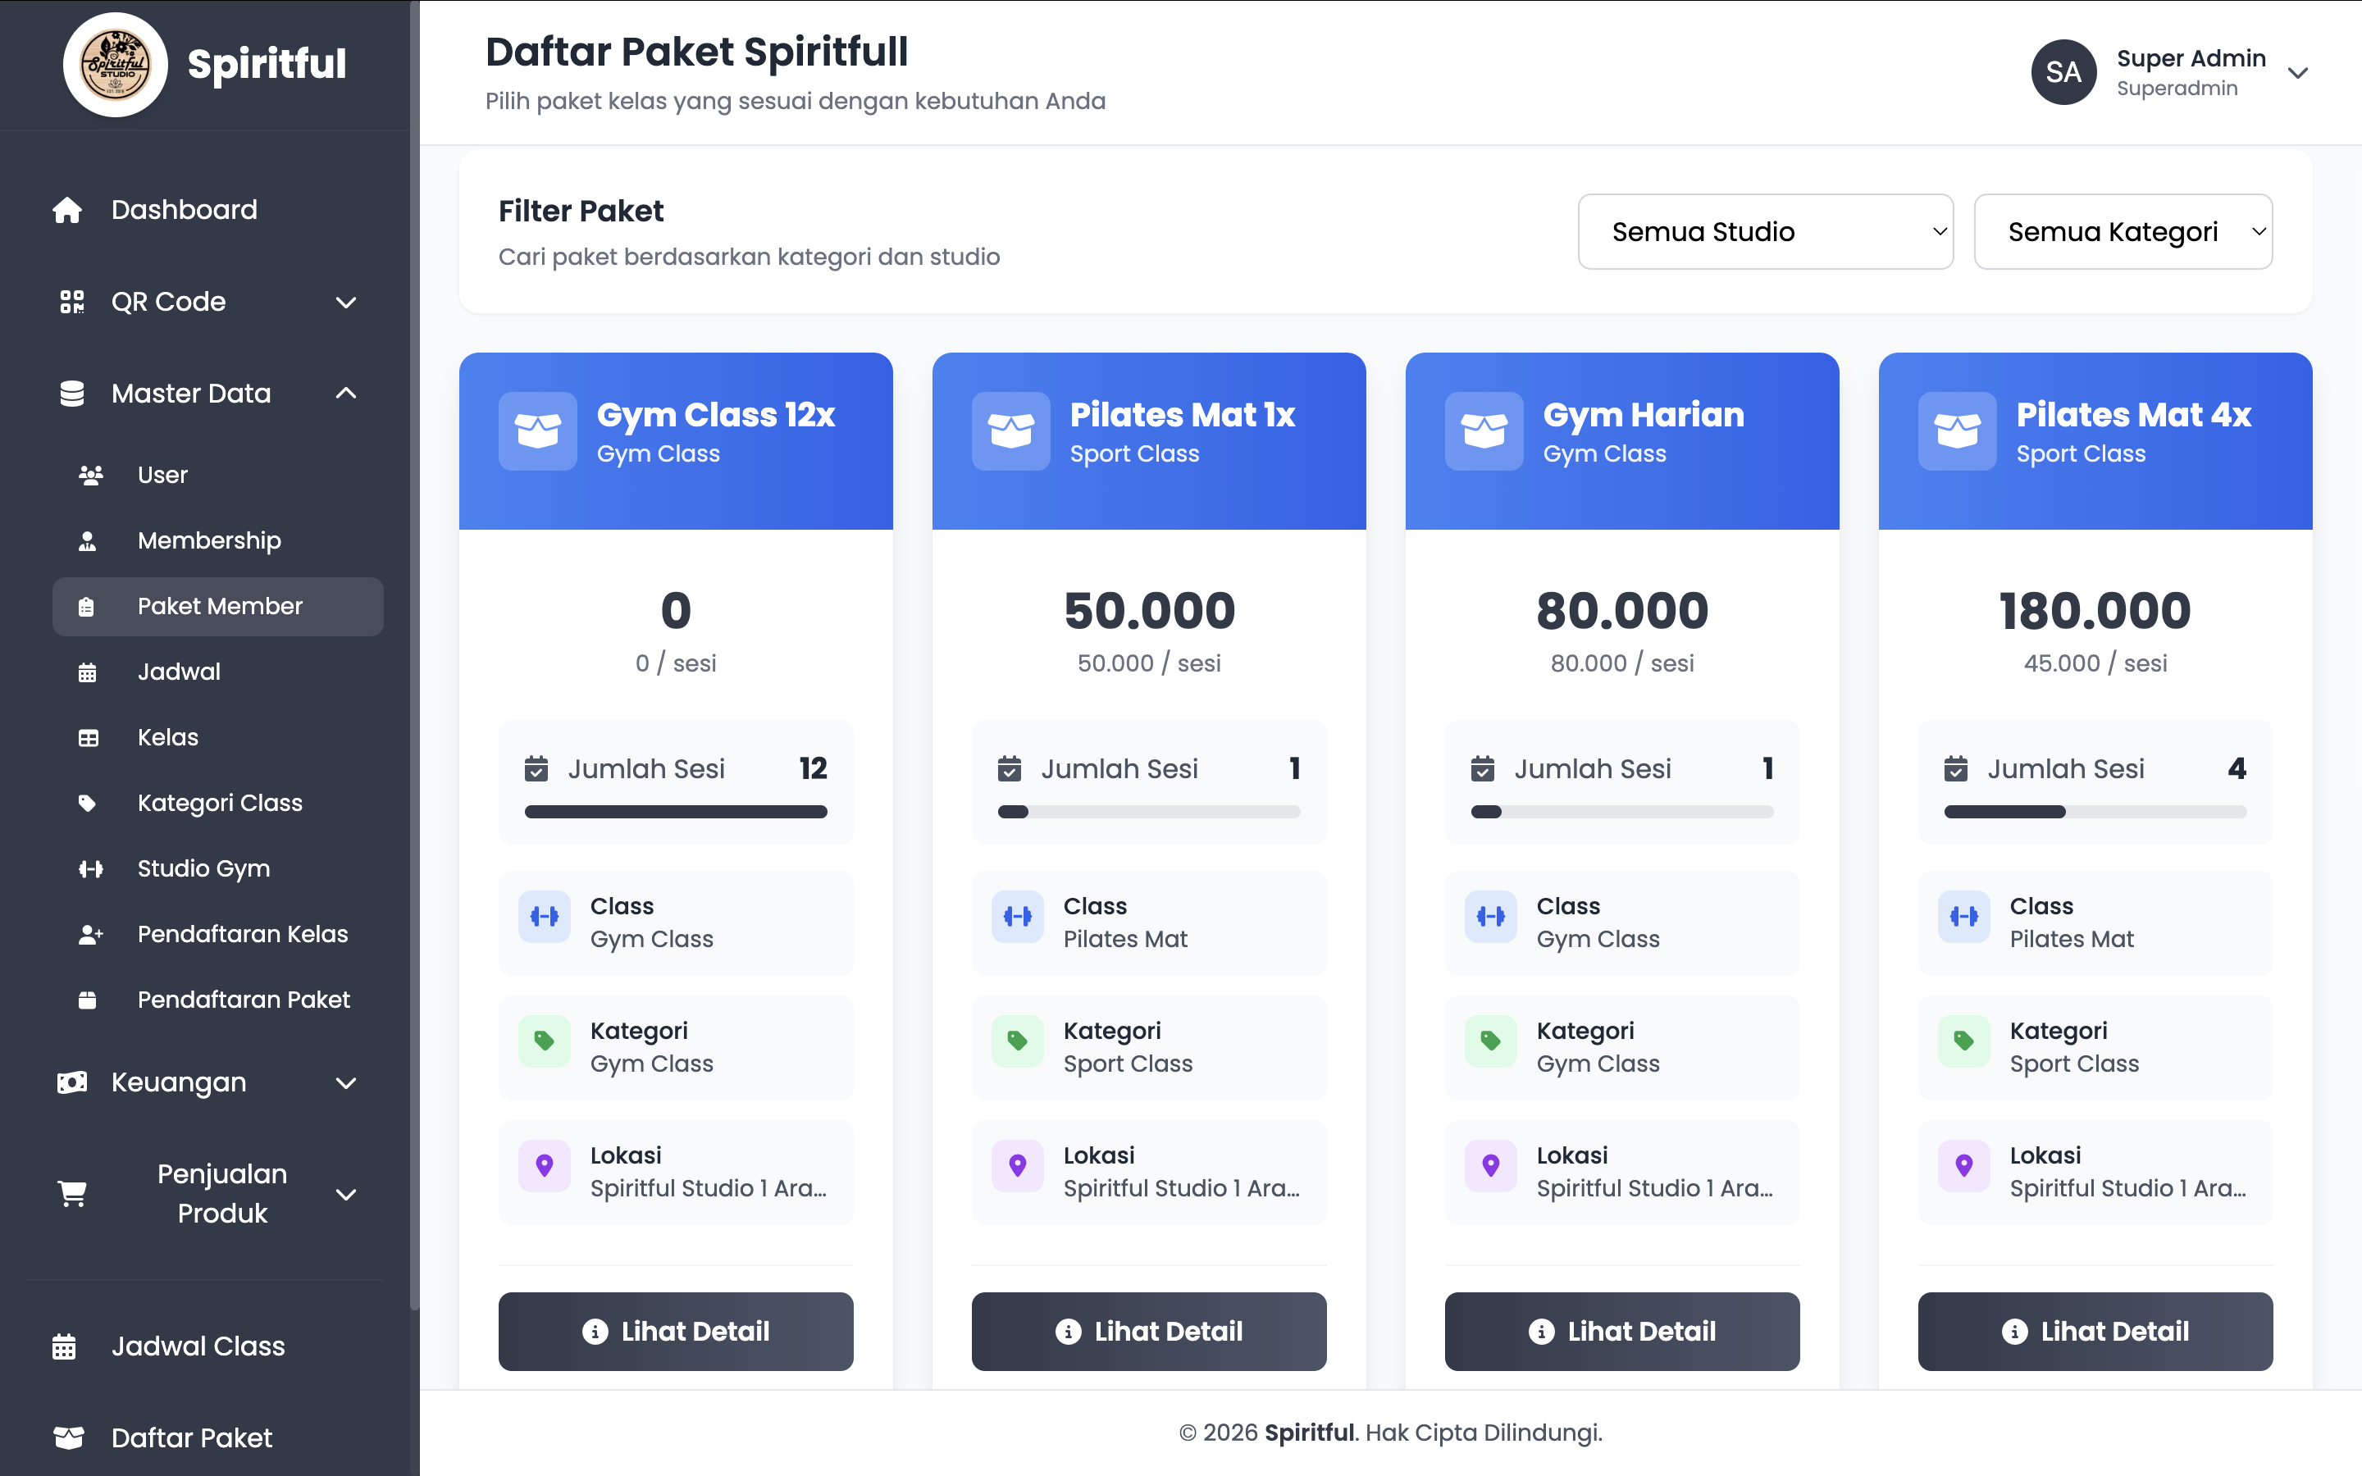Collapse the Master Data menu
The height and width of the screenshot is (1476, 2362).
coord(345,394)
